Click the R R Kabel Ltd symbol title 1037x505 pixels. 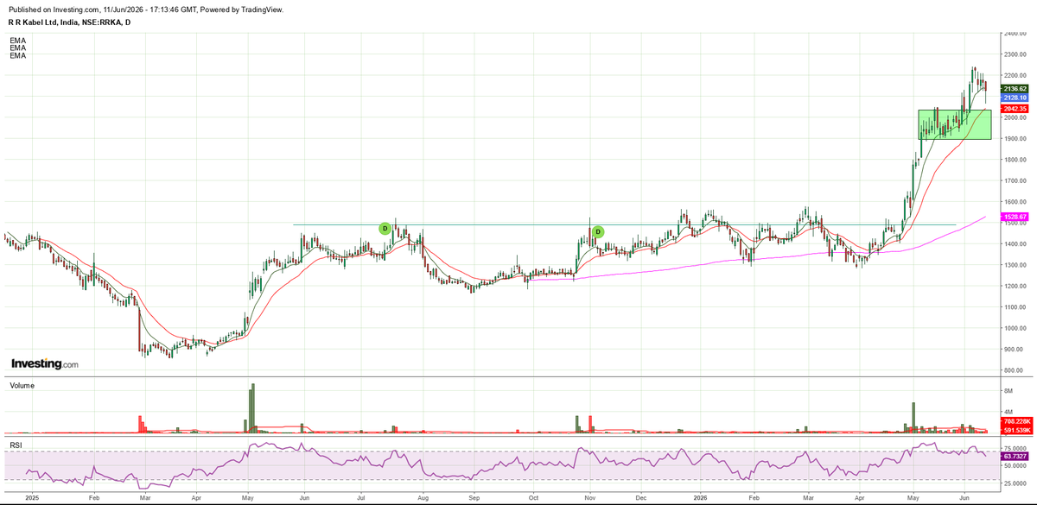point(69,22)
